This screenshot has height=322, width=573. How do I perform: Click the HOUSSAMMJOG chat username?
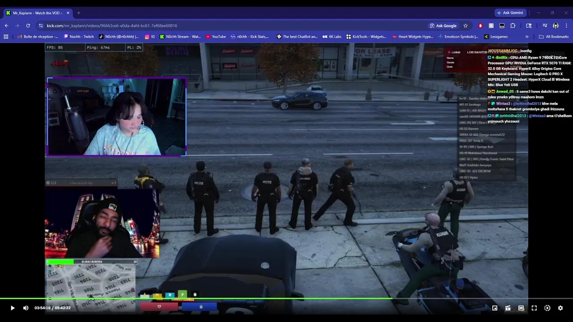tap(503, 51)
